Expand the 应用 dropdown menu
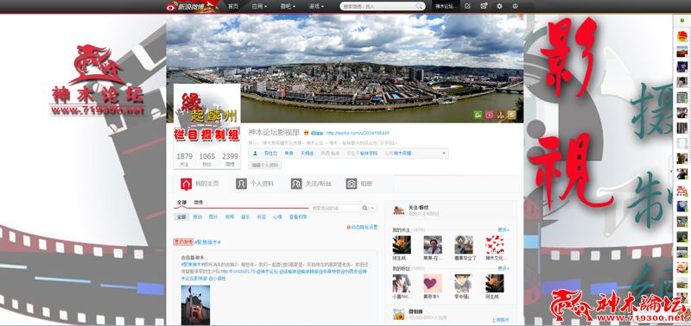 (260, 6)
